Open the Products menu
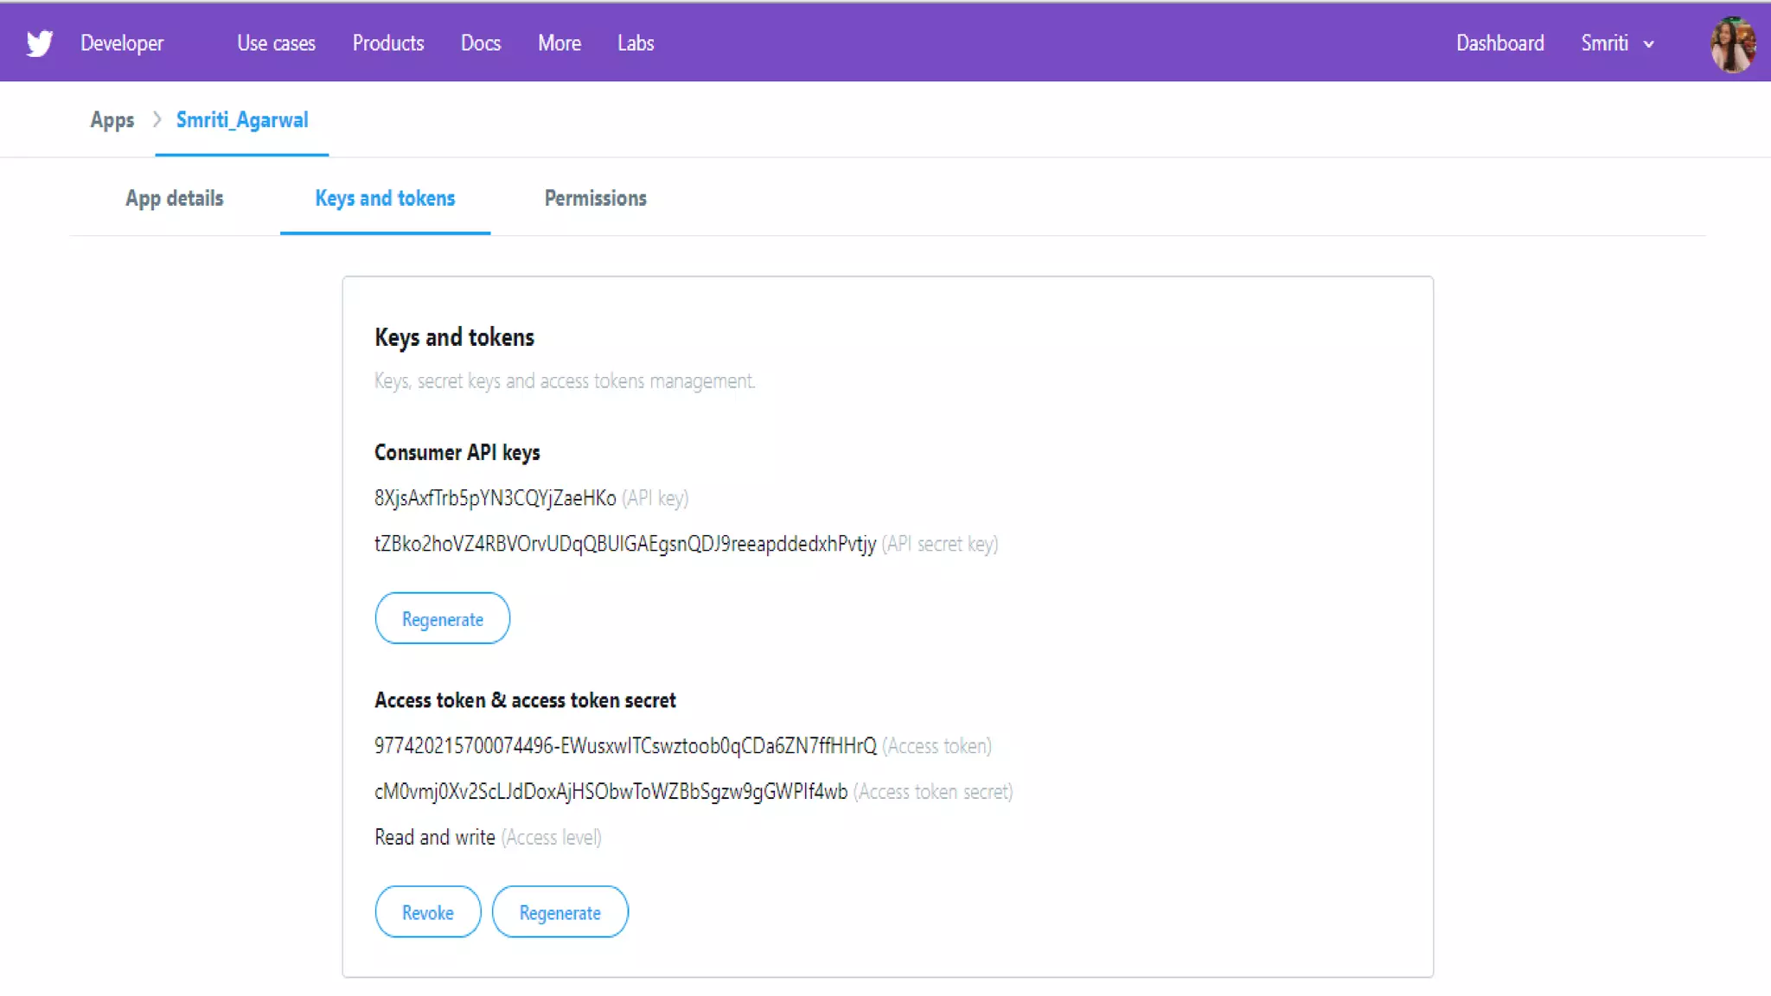 pyautogui.click(x=388, y=43)
